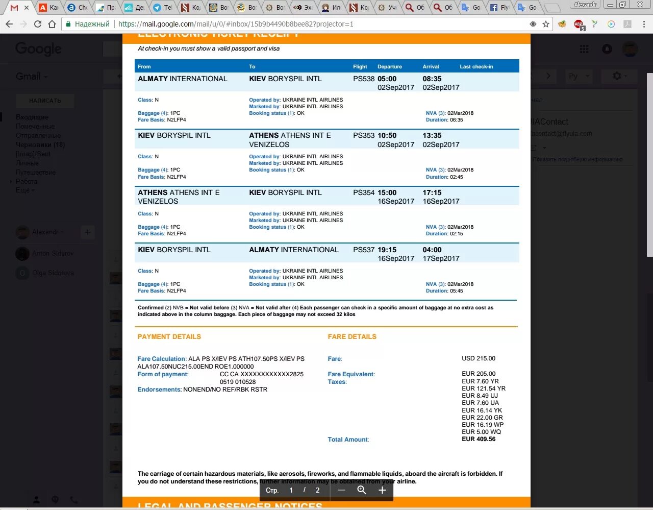Click the 'PAYMENT DETAILS' heading
This screenshot has height=510, width=653.
169,337
